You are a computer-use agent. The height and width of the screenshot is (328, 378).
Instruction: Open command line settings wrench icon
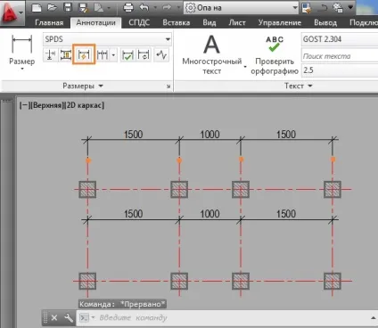coord(69,318)
